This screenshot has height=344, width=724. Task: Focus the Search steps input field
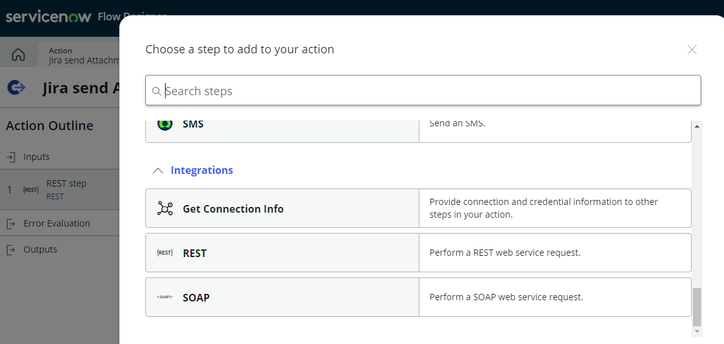coord(425,91)
